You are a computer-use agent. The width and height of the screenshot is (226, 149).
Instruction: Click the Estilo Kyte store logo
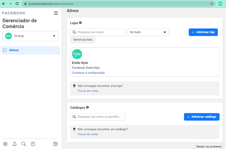[x=77, y=54]
